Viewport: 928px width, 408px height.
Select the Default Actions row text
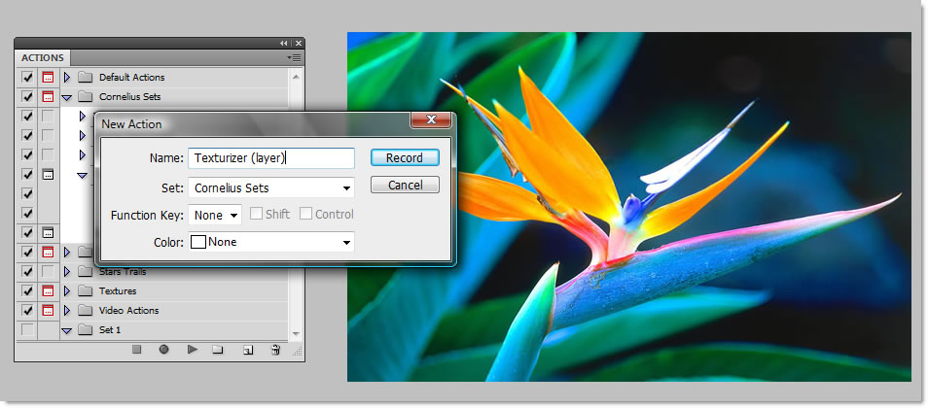(x=132, y=78)
